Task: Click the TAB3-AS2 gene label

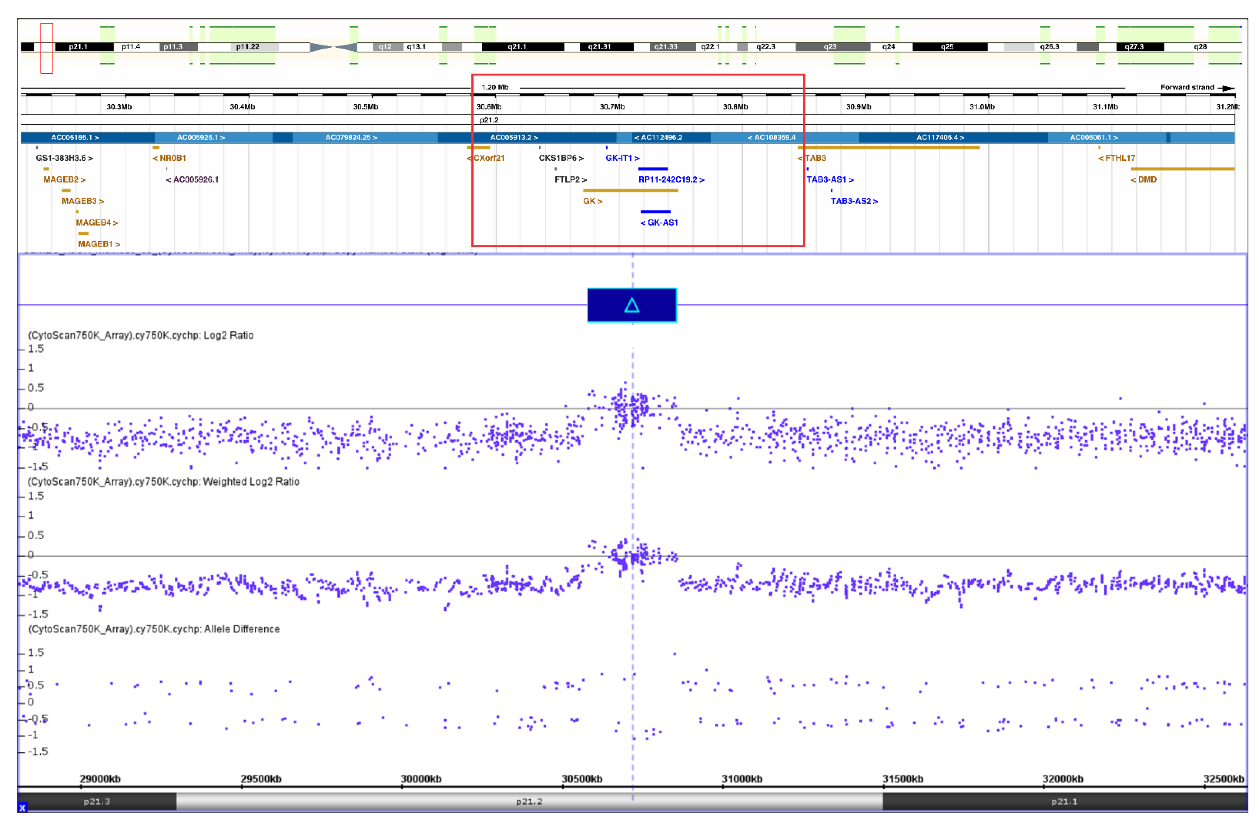Action: point(854,201)
